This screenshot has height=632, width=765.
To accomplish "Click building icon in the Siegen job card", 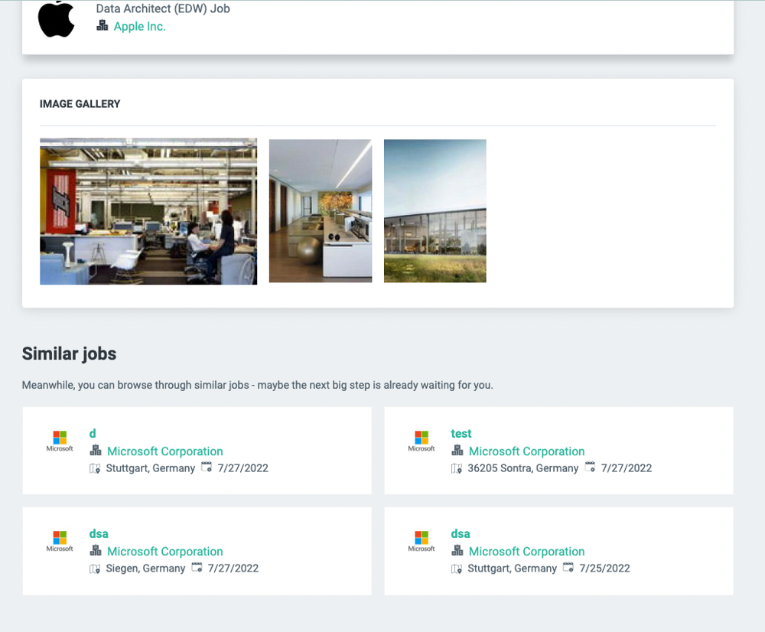I will pos(96,551).
